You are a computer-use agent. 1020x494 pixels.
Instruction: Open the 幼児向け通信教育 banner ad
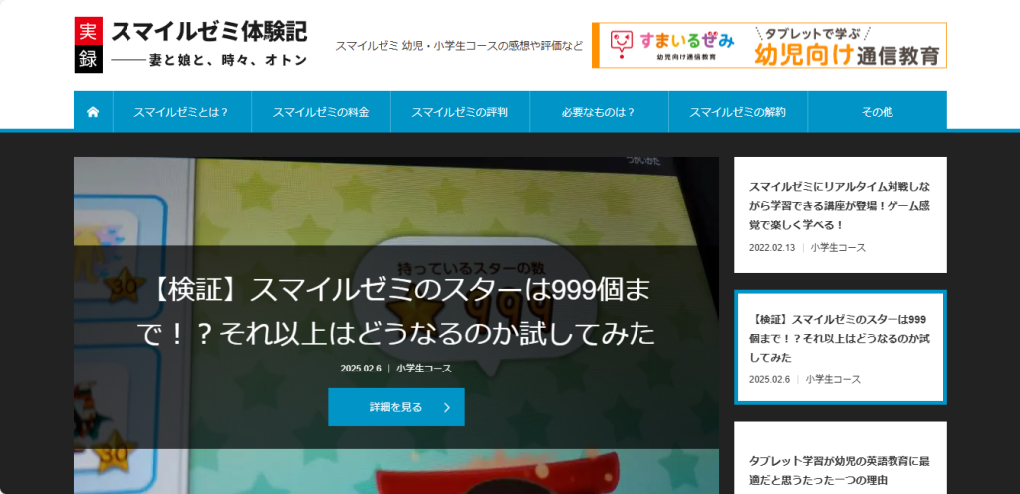pos(847,46)
